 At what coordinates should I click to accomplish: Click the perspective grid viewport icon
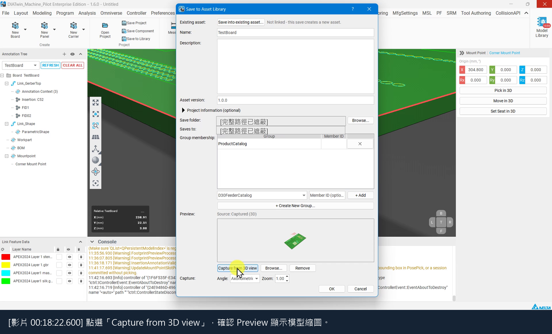95,137
